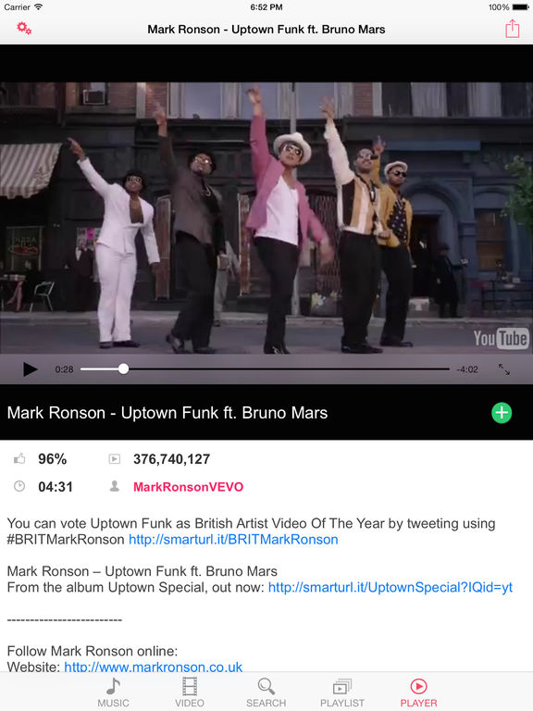Tap the uploader person icon
Image resolution: width=533 pixels, height=711 pixels.
115,487
